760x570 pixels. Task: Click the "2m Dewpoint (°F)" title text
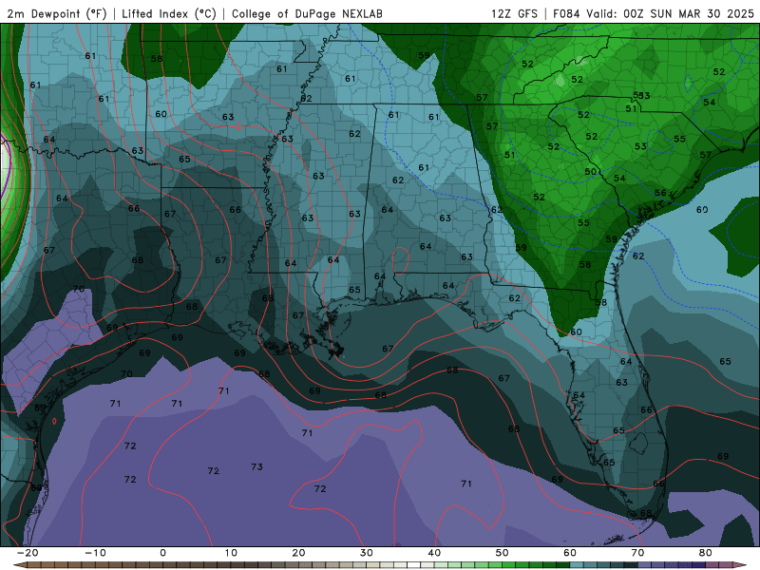point(57,13)
